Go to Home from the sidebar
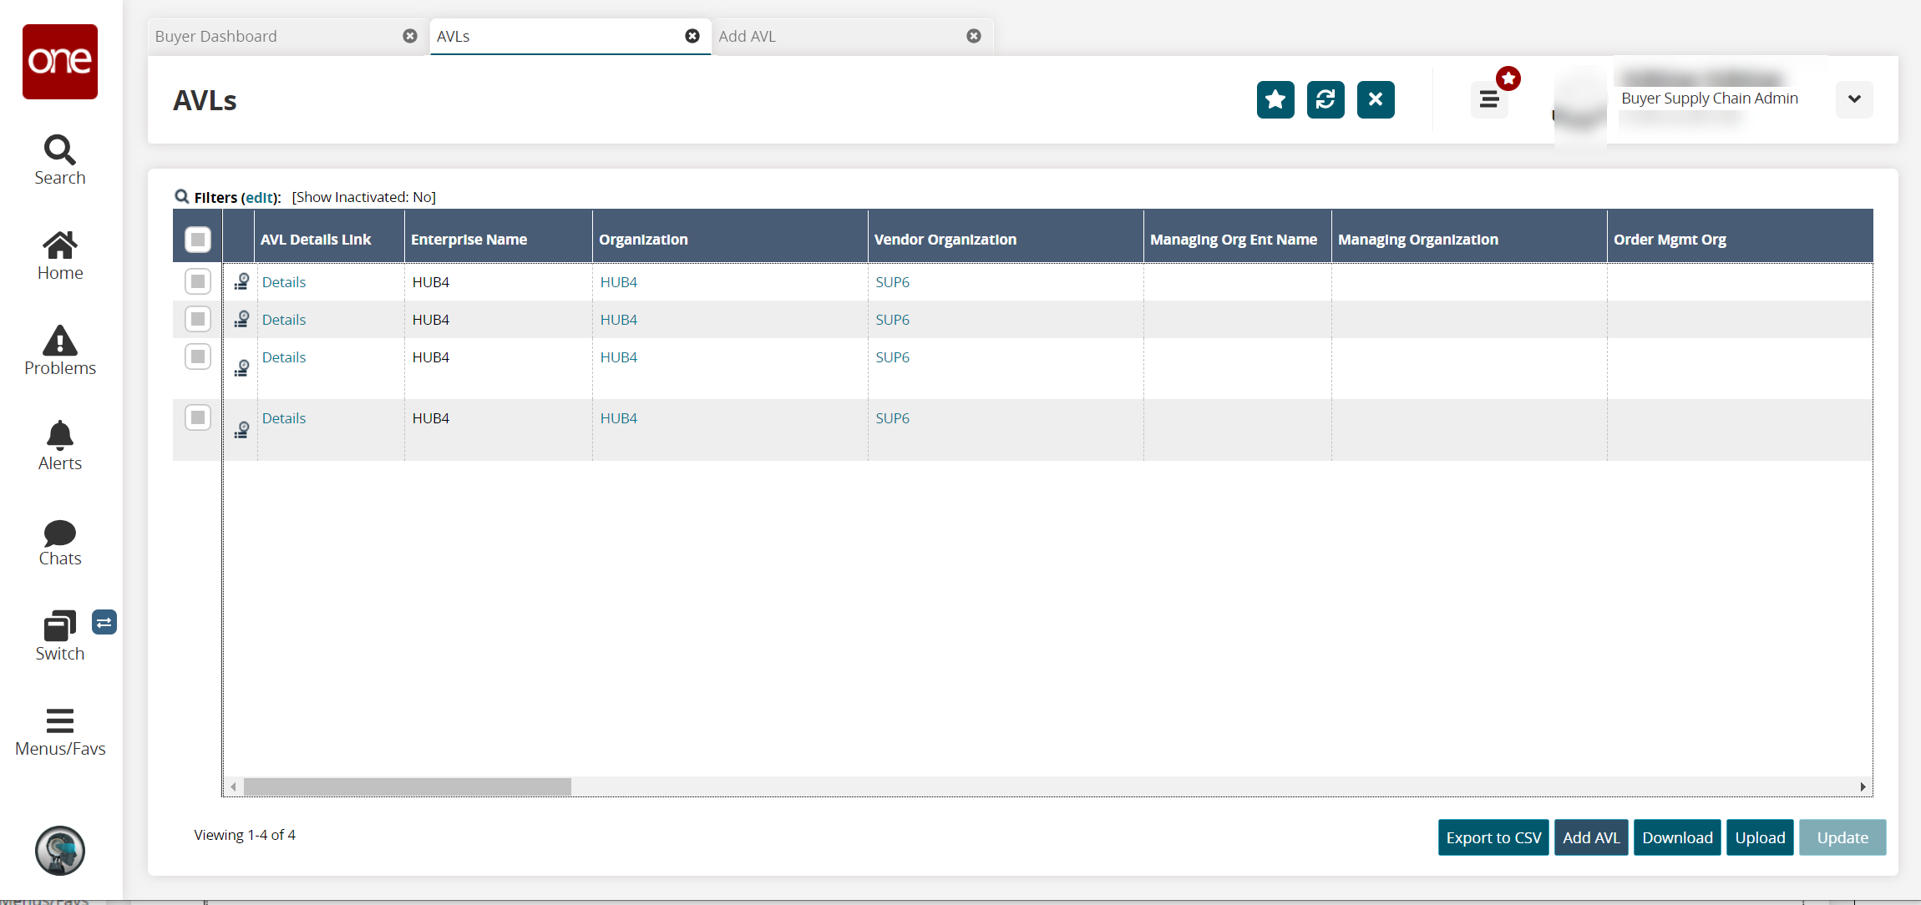The image size is (1921, 905). [x=59, y=255]
